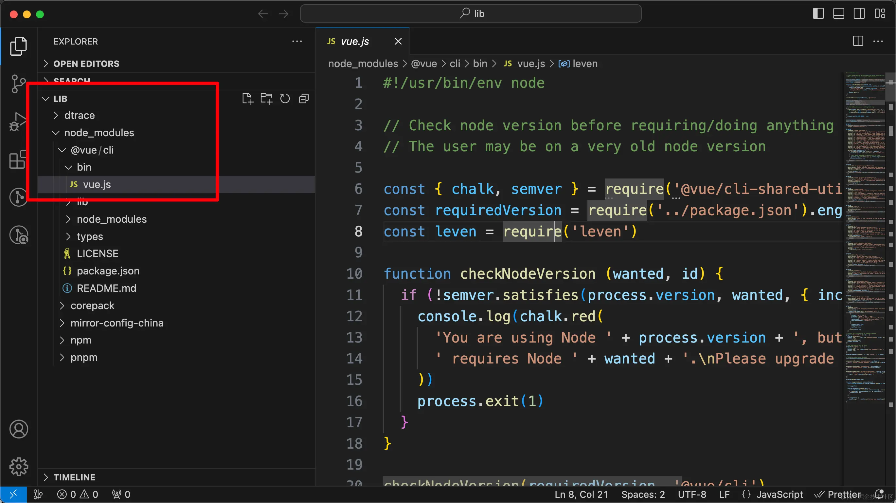
Task: Click node_modules in the breadcrumb
Action: coord(363,63)
